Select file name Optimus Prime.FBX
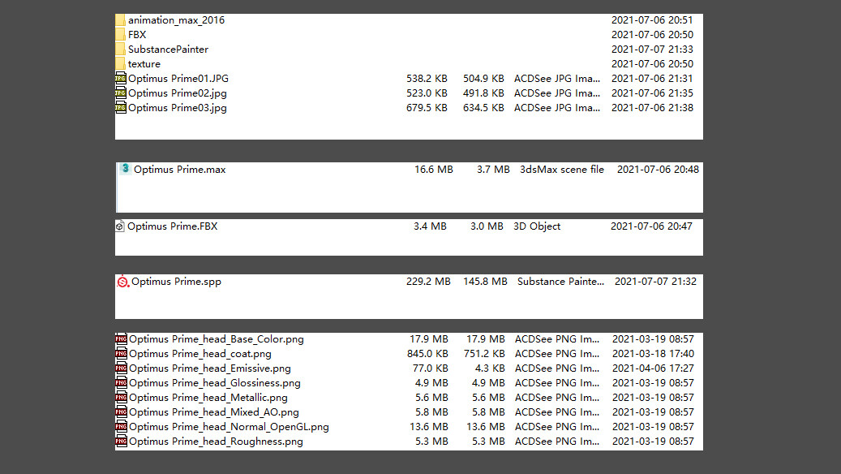841x474 pixels. pyautogui.click(x=172, y=226)
